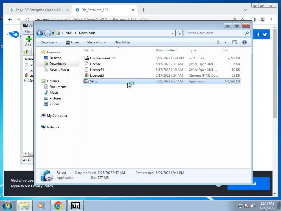The width and height of the screenshot is (281, 211).
Task: Click the Windows Start button
Action: [x=7, y=206]
